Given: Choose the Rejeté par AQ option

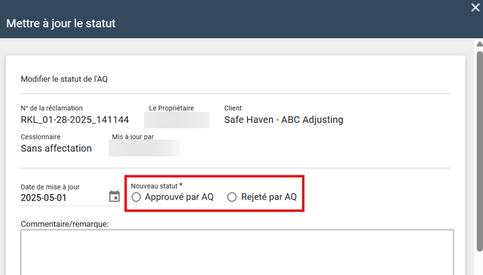Looking at the screenshot, I should [232, 197].
